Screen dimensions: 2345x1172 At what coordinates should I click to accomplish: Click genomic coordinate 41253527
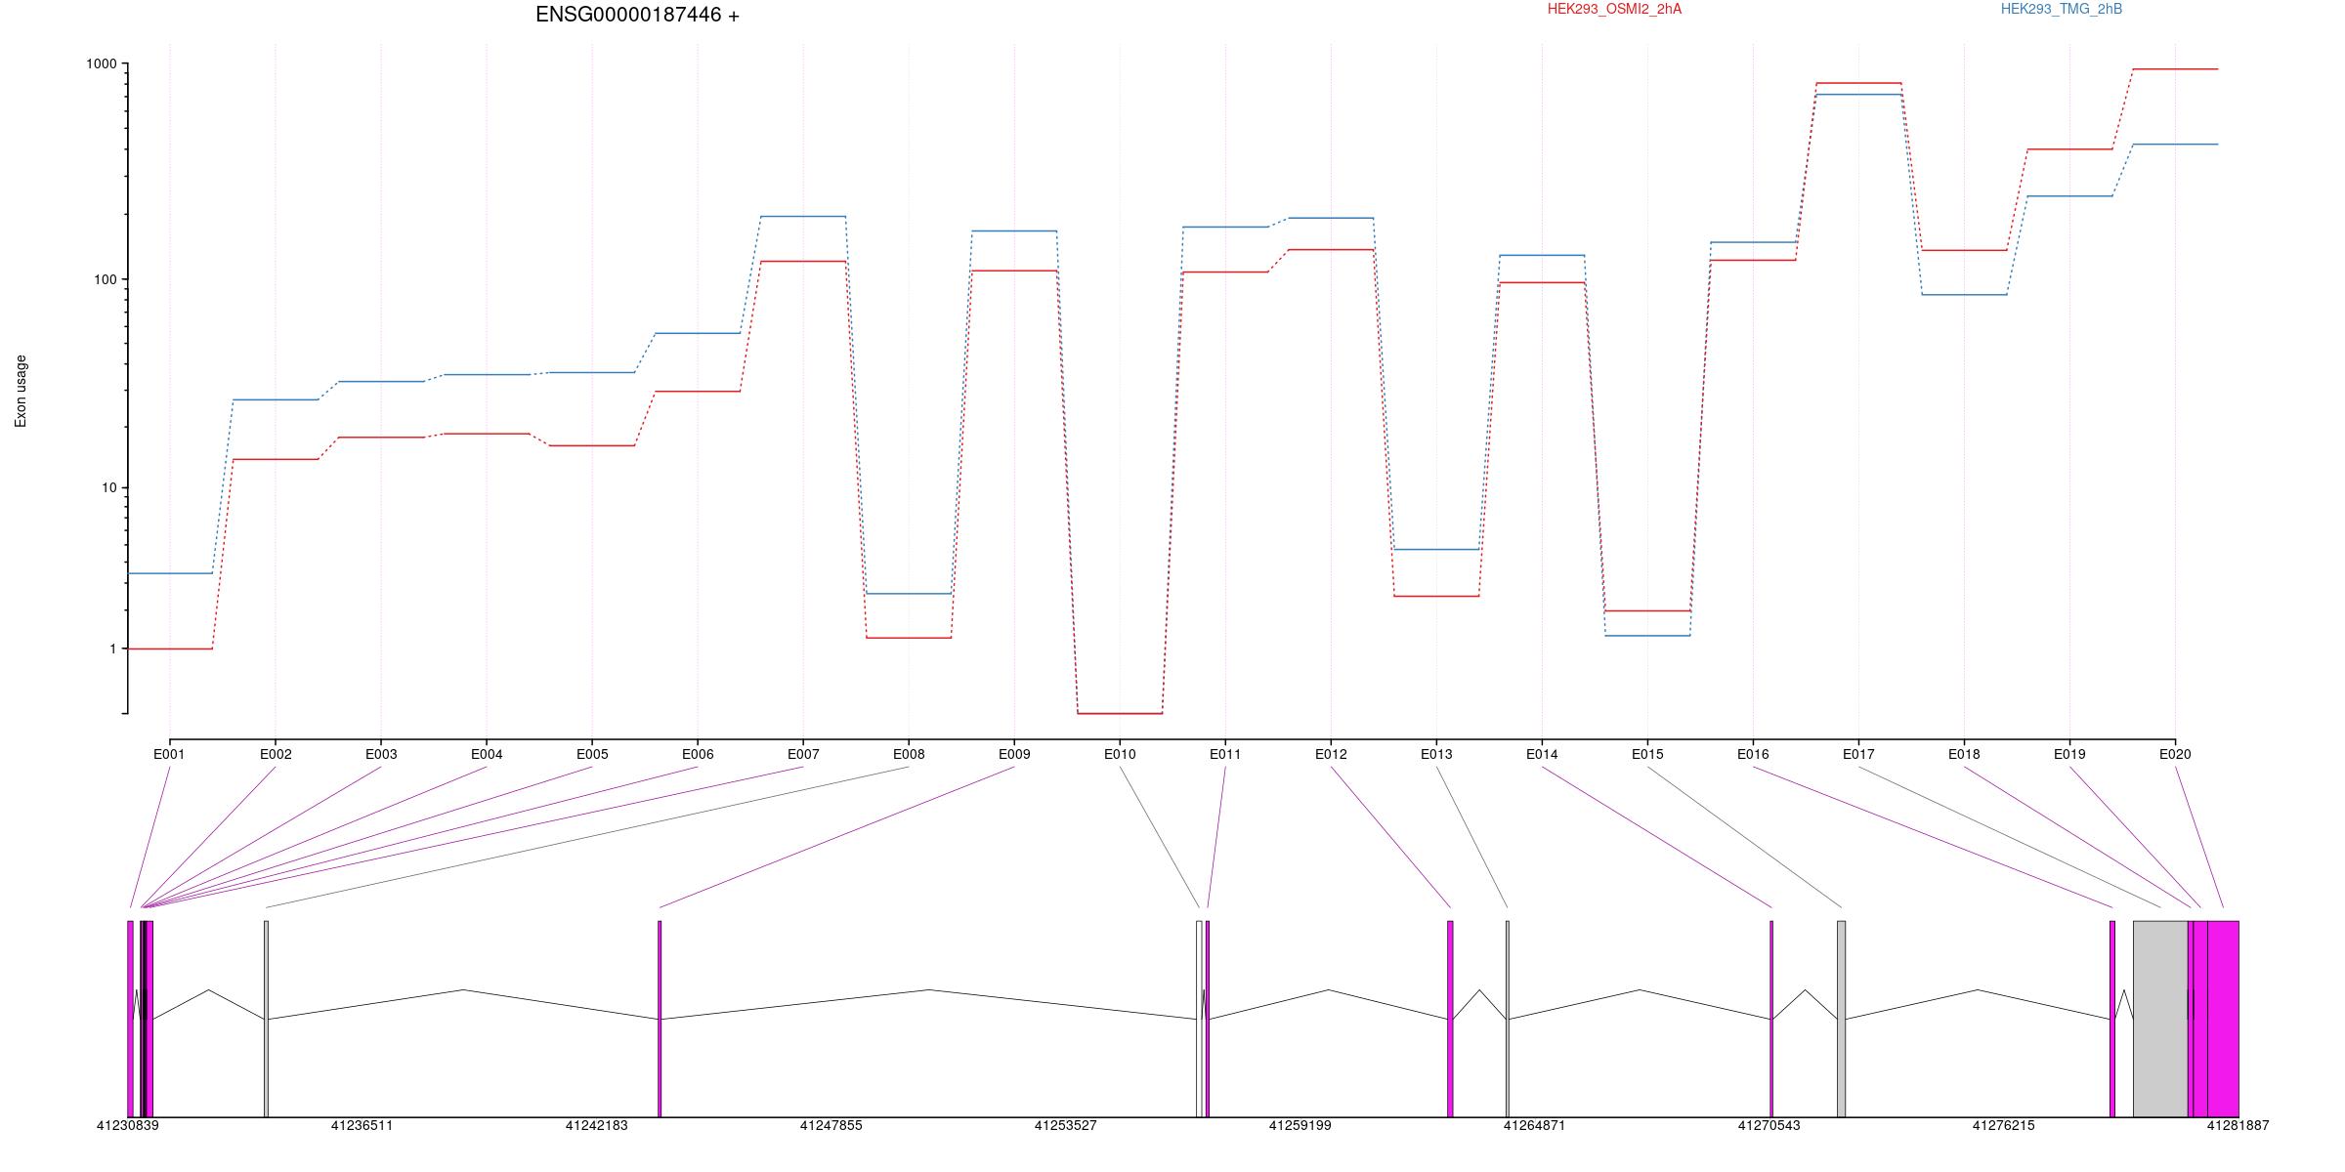coord(1065,1126)
